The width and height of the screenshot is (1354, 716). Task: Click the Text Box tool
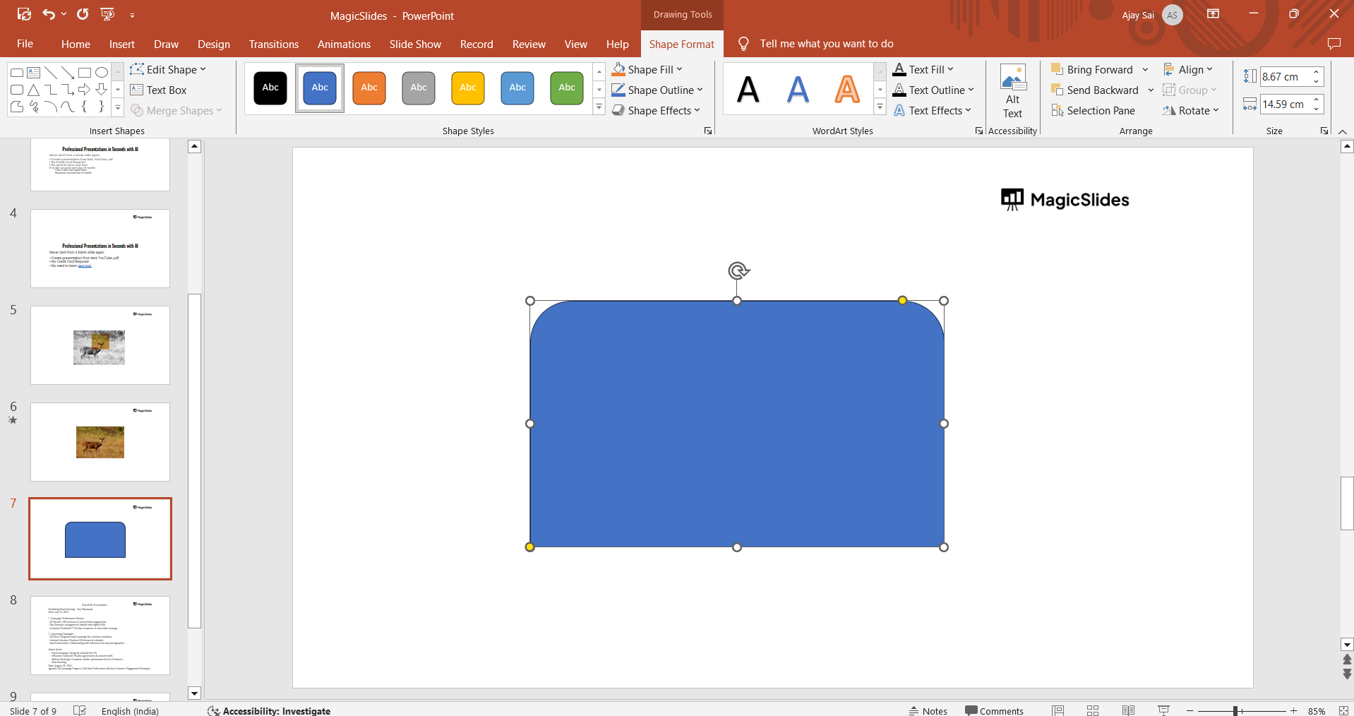[x=158, y=90]
